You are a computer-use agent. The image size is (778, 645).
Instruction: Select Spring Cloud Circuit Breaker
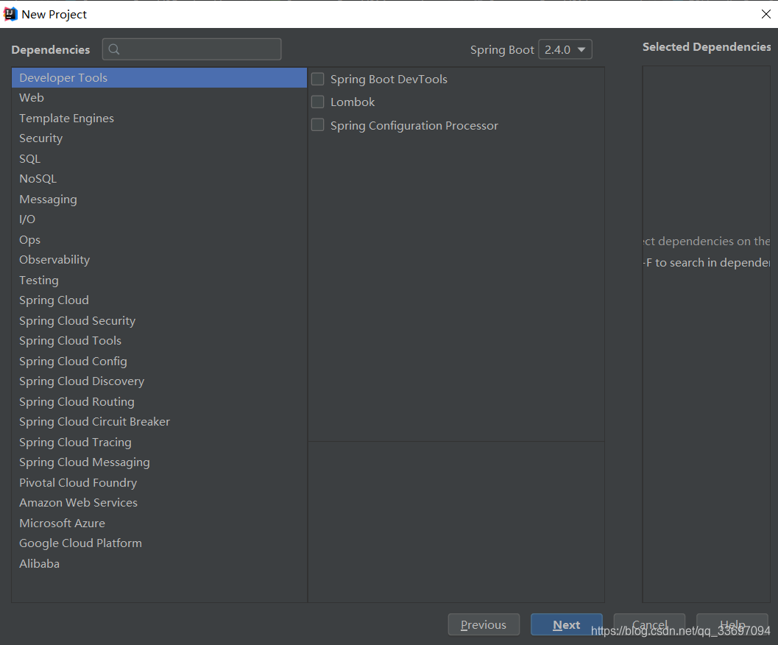pyautogui.click(x=159, y=422)
